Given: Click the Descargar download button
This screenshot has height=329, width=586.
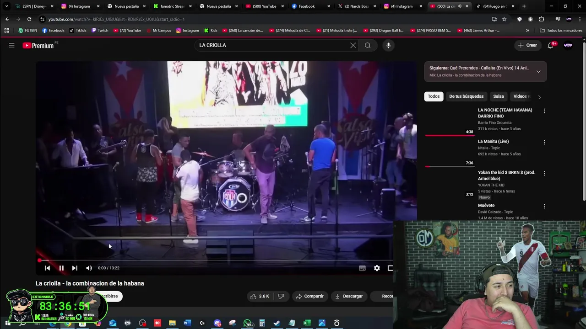Looking at the screenshot, I should pyautogui.click(x=349, y=296).
